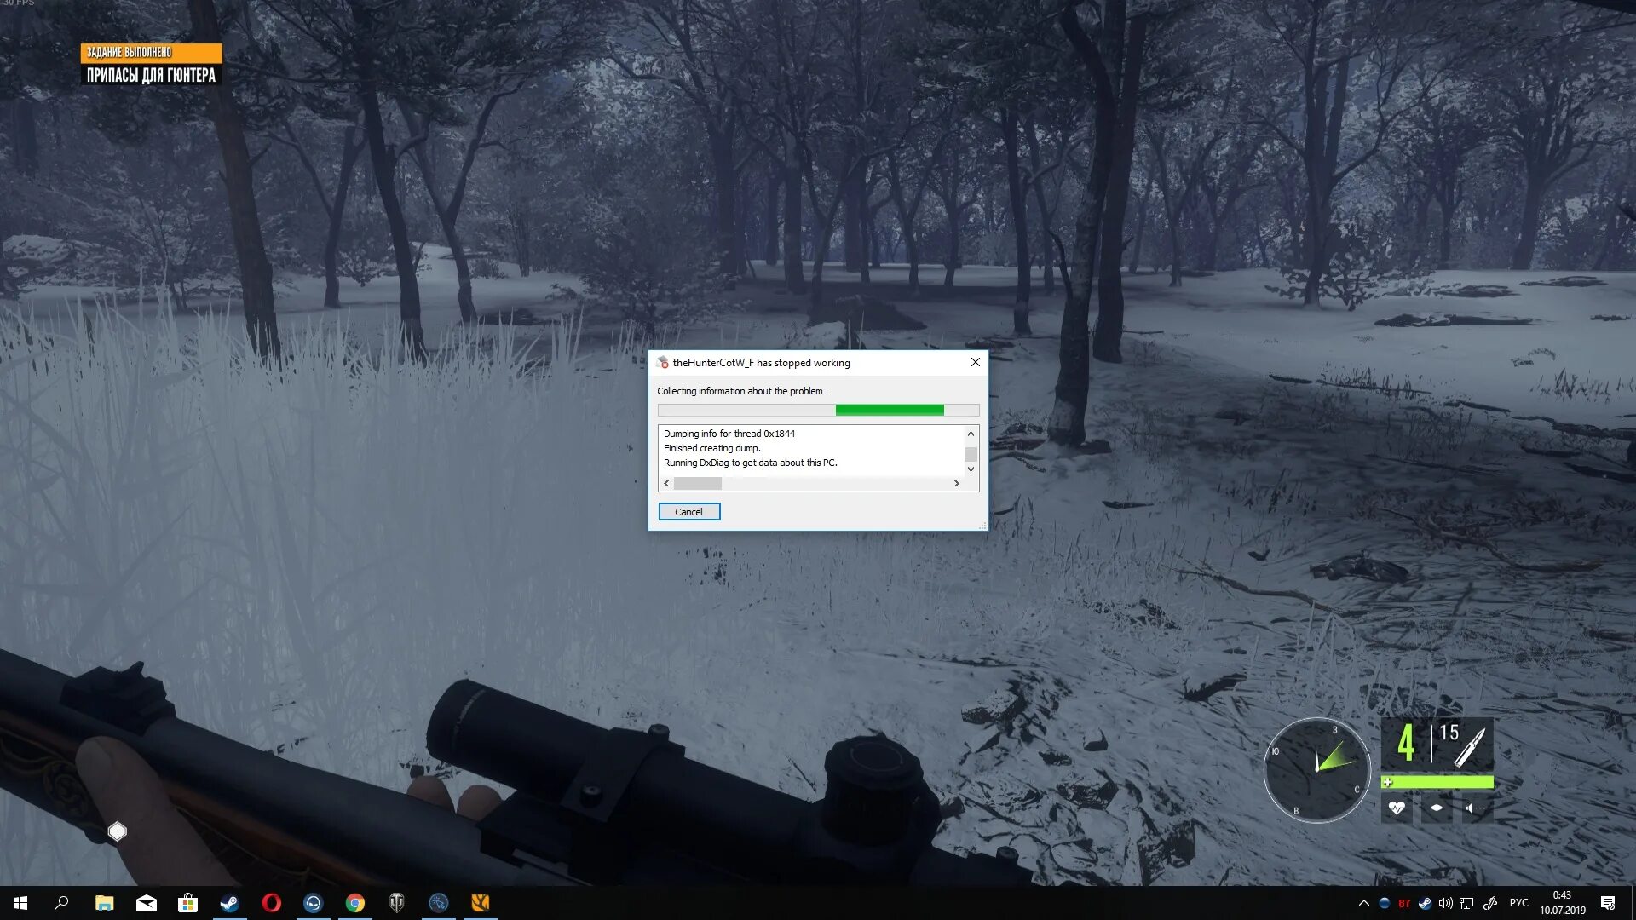The height and width of the screenshot is (920, 1636).
Task: Switch to Steam in the taskbar
Action: 229,903
